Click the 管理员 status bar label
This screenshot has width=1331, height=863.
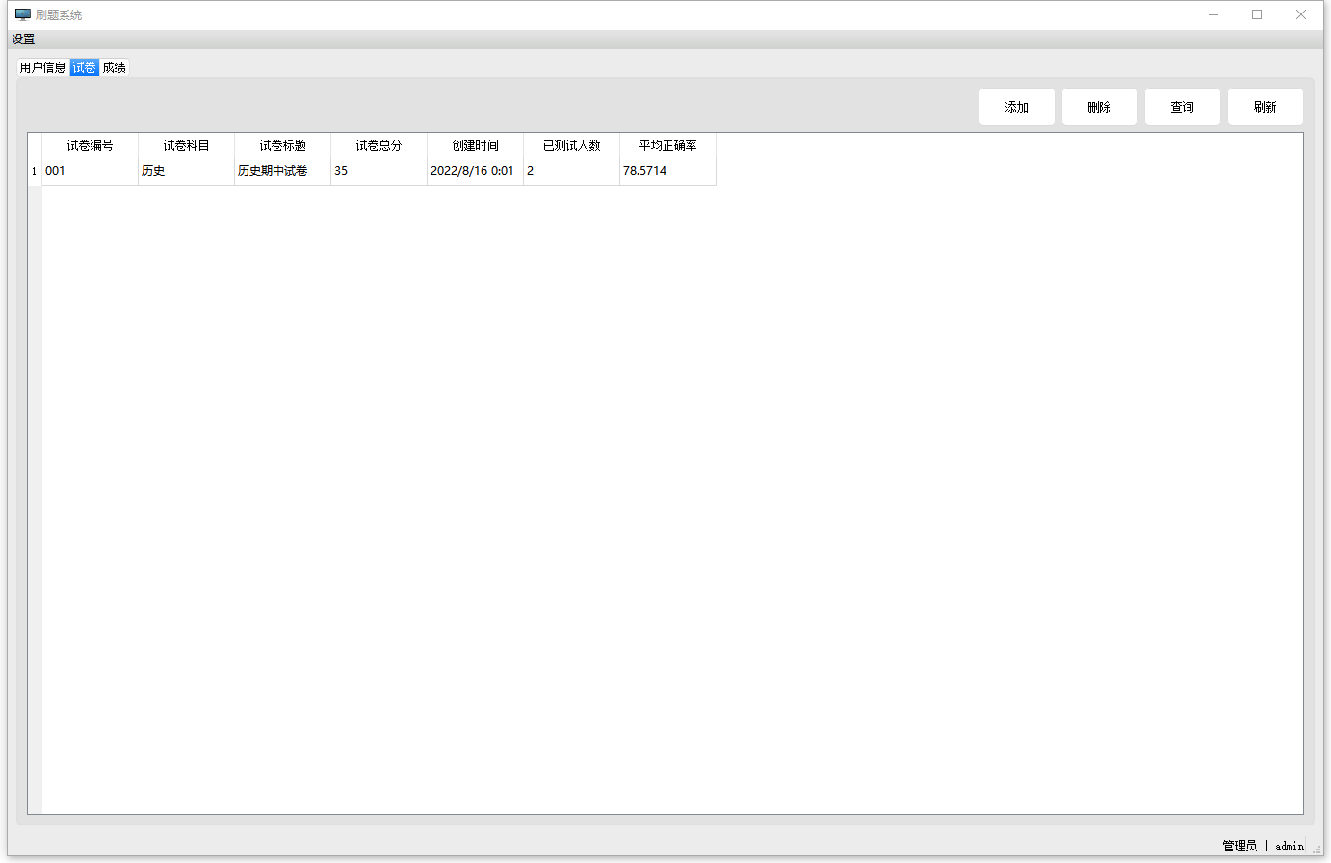point(1240,846)
